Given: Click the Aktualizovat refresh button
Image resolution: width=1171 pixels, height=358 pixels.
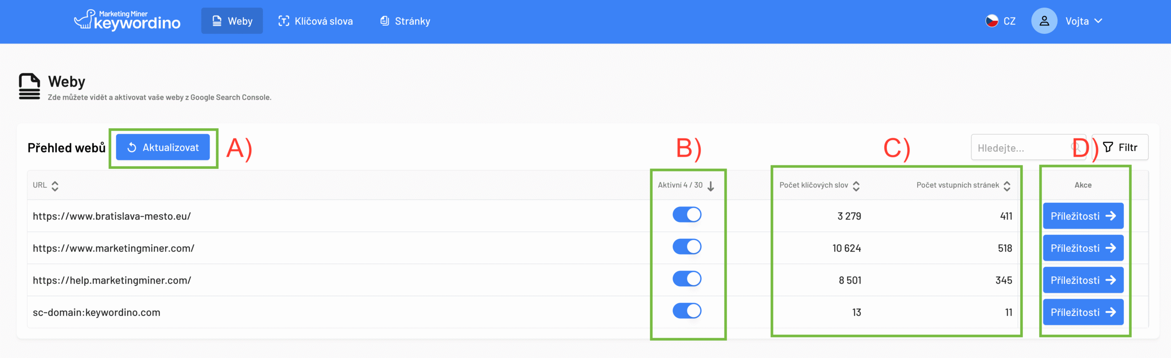Looking at the screenshot, I should pos(163,147).
